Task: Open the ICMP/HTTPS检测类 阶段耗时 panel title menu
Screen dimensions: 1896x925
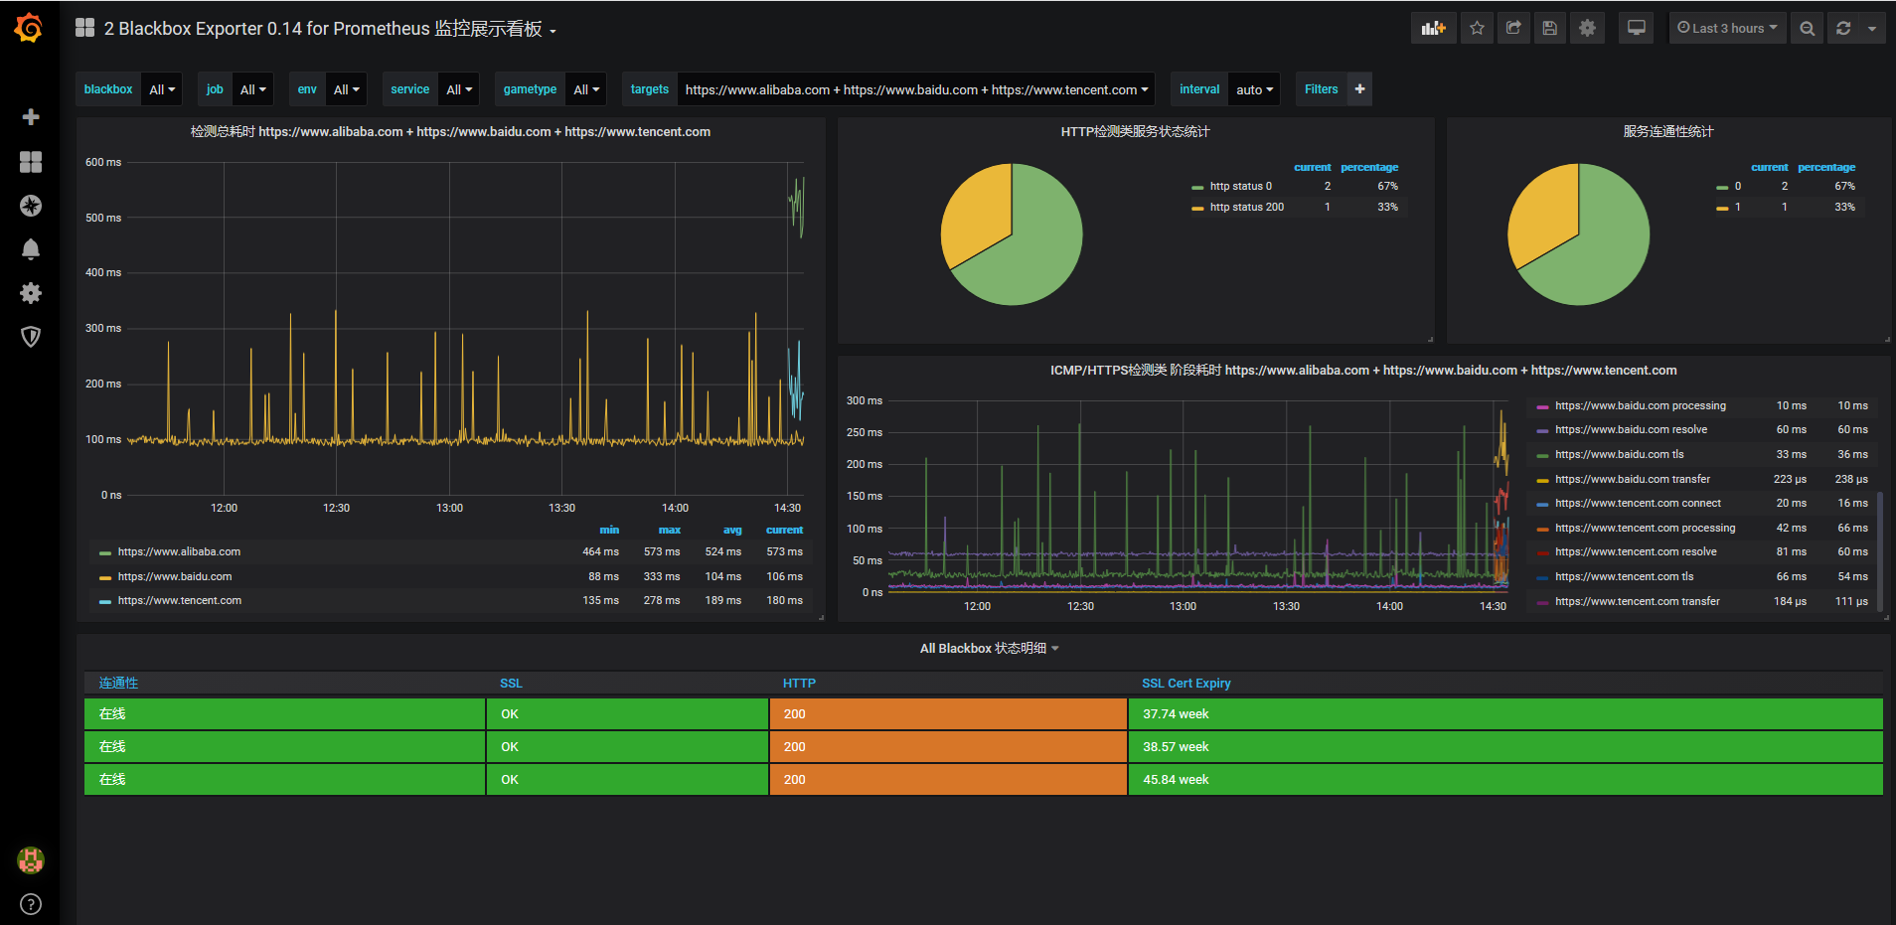Action: click(x=1362, y=370)
